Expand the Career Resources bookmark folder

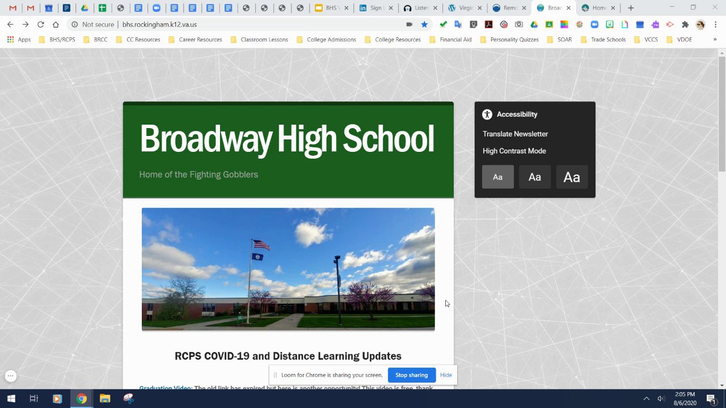195,40
